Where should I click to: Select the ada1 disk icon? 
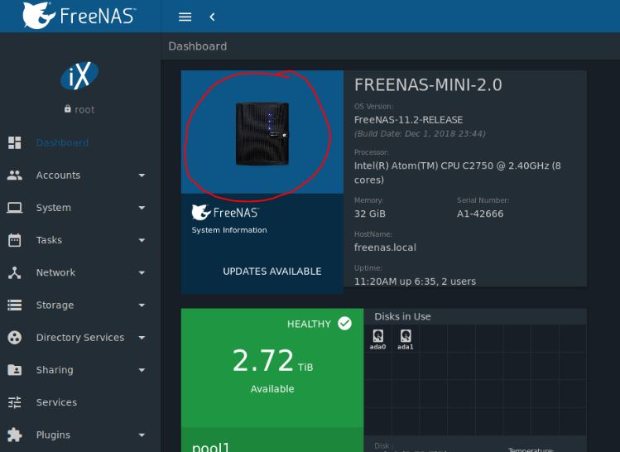tap(406, 336)
